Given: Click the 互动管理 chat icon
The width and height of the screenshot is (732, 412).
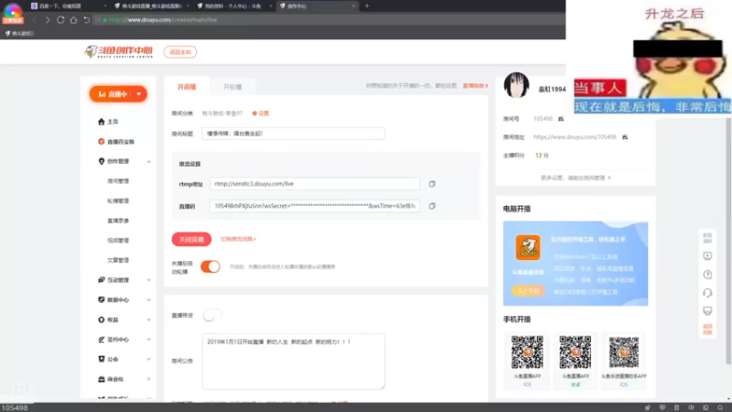Looking at the screenshot, I should 102,280.
